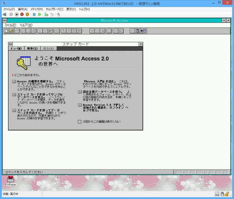Pause the virtual machine

[34, 15]
